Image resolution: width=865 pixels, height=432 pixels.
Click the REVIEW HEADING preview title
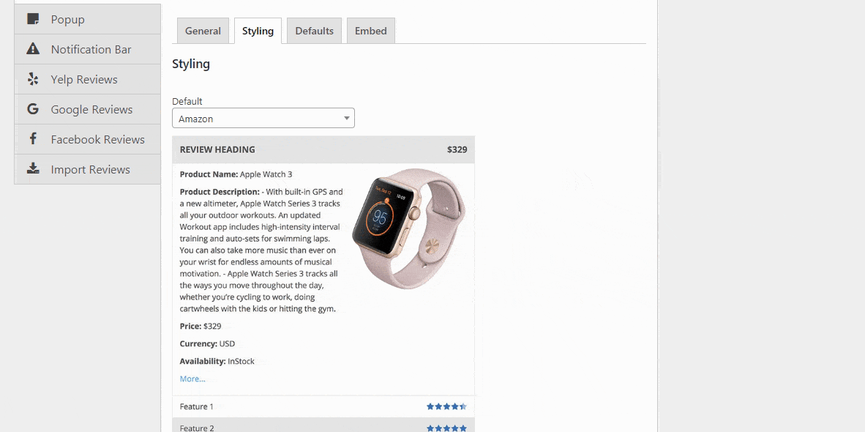point(217,149)
